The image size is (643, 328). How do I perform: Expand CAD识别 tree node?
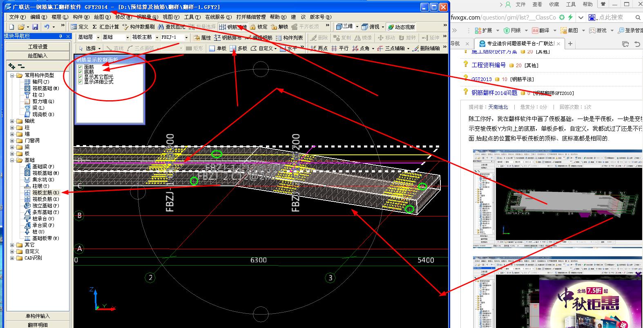click(12, 258)
